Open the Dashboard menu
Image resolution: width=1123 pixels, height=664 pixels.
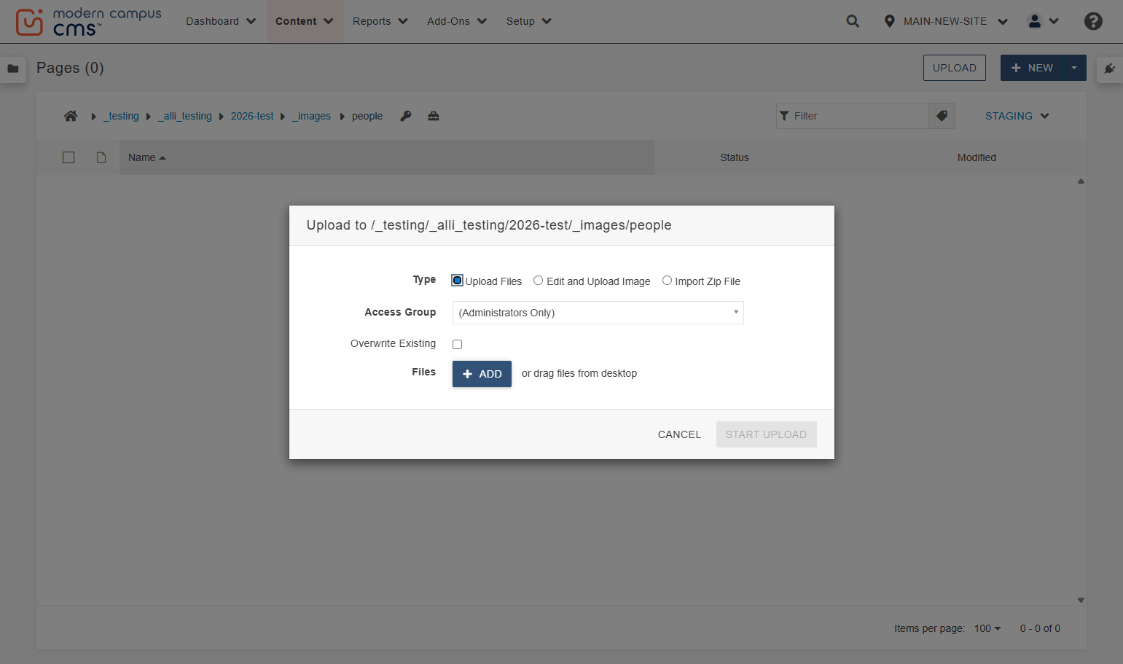[221, 21]
